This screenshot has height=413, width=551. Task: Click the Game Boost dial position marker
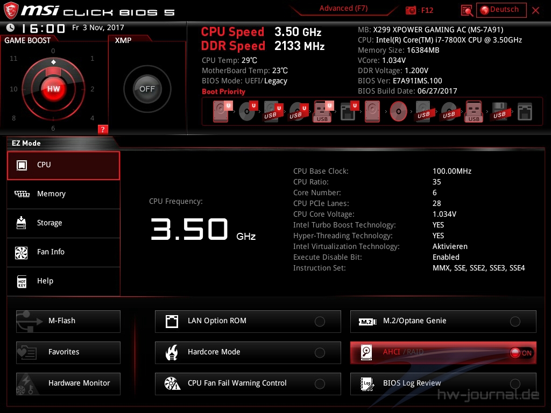point(53,62)
